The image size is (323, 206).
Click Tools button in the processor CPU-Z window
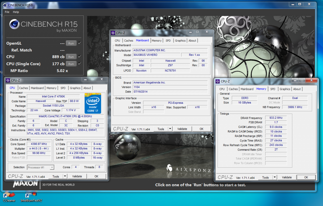tap(56, 176)
